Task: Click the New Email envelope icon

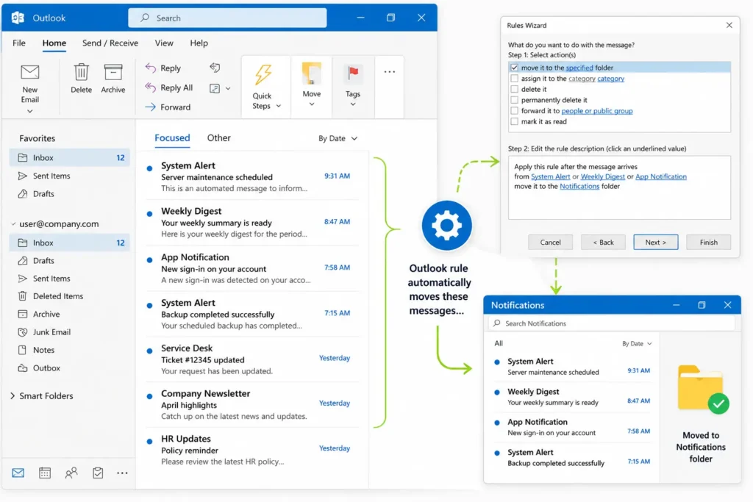Action: pyautogui.click(x=29, y=73)
